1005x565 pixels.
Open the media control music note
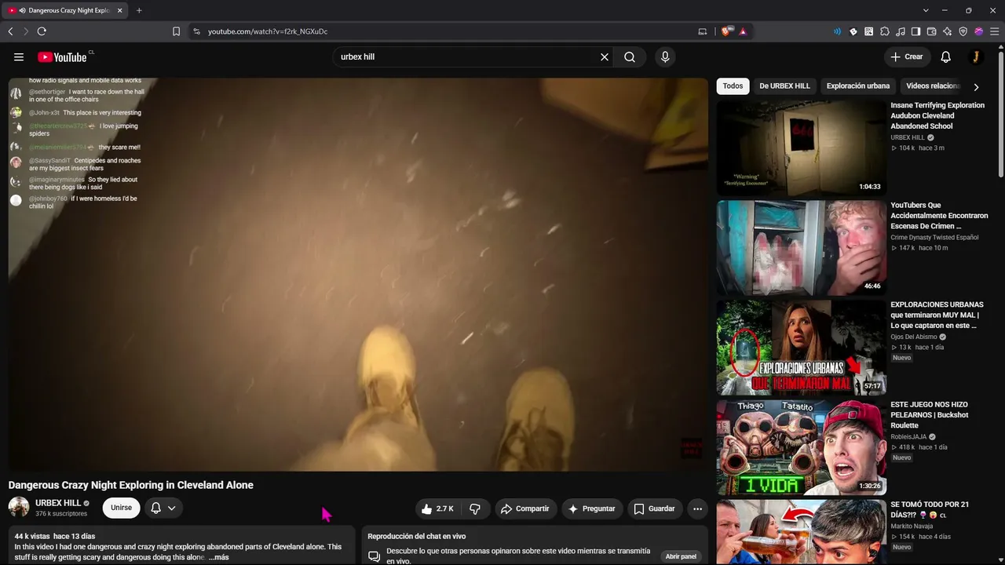[901, 31]
